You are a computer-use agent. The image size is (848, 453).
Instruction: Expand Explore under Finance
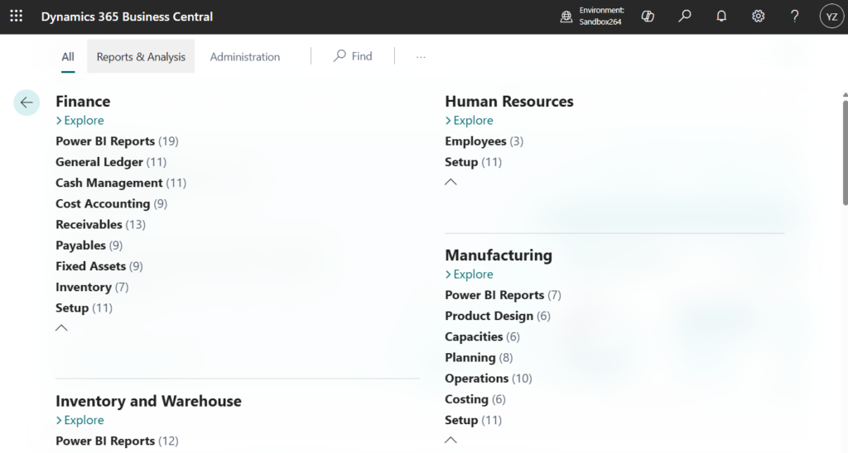point(79,121)
